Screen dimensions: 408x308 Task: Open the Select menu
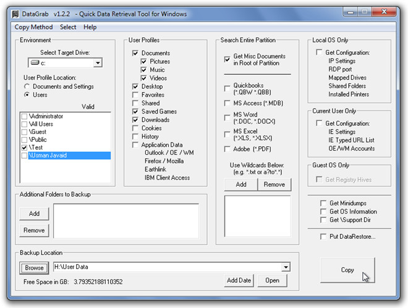(68, 27)
